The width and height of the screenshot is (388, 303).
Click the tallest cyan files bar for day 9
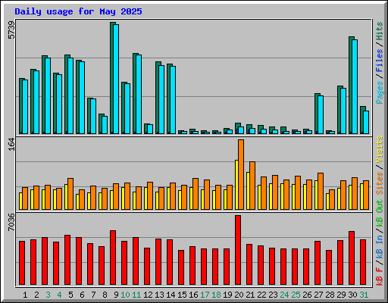click(x=116, y=79)
